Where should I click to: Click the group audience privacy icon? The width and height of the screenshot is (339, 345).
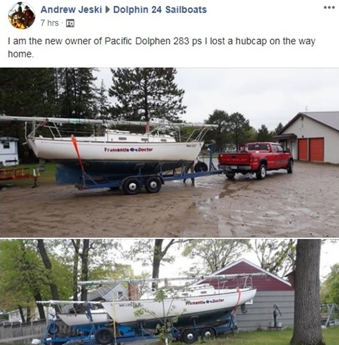(x=70, y=23)
